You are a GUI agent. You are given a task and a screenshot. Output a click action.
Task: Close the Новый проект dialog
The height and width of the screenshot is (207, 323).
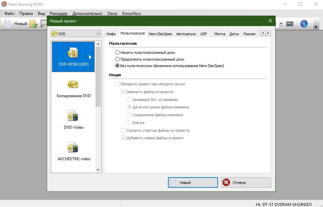(270, 21)
